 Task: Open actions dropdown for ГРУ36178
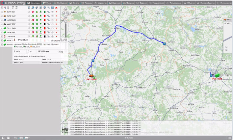pyautogui.click(x=52, y=36)
